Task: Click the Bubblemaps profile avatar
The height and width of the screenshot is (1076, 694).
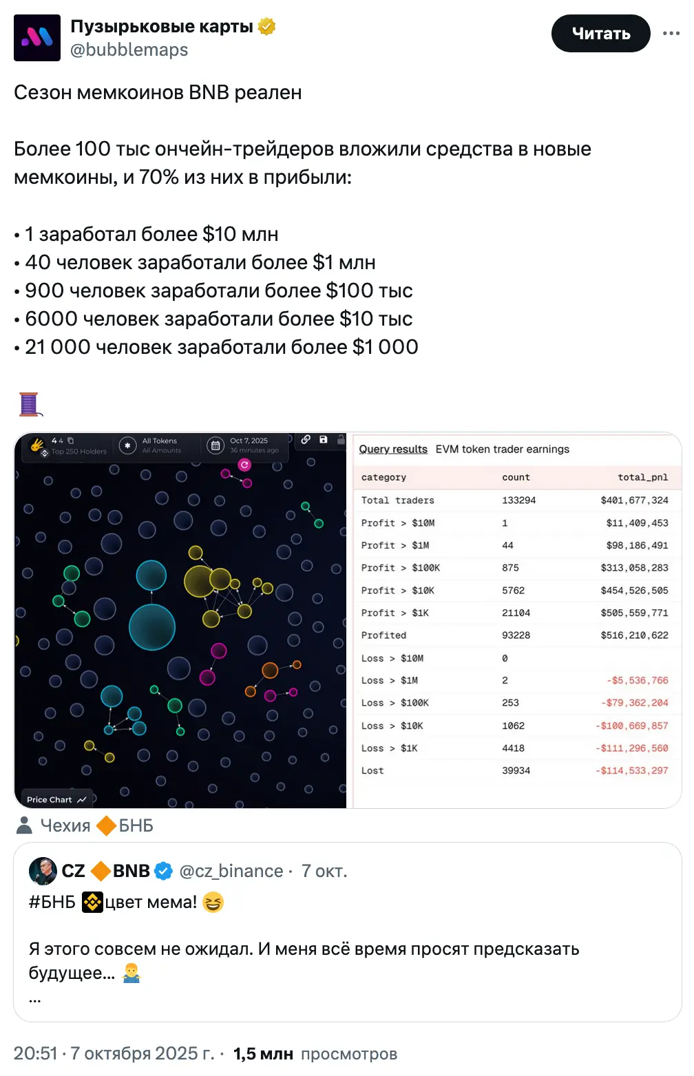Action: coord(37,38)
